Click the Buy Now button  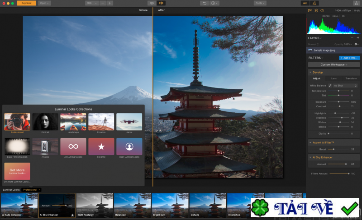pos(26,3)
